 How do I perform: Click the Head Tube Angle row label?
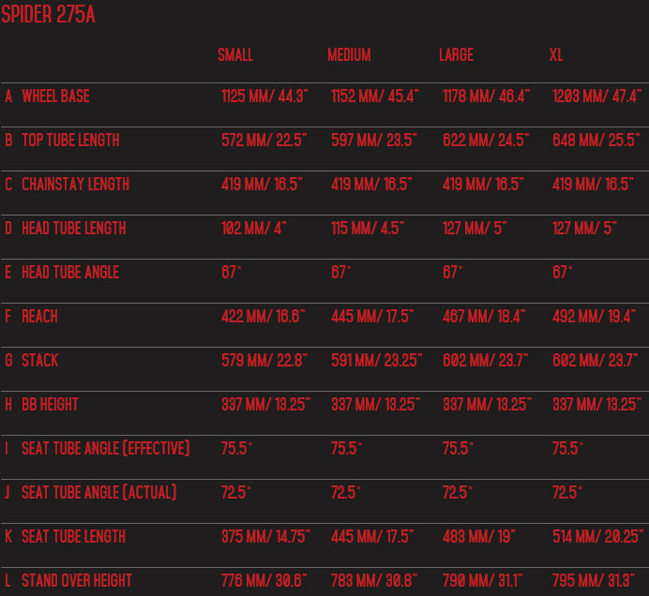pyautogui.click(x=70, y=273)
